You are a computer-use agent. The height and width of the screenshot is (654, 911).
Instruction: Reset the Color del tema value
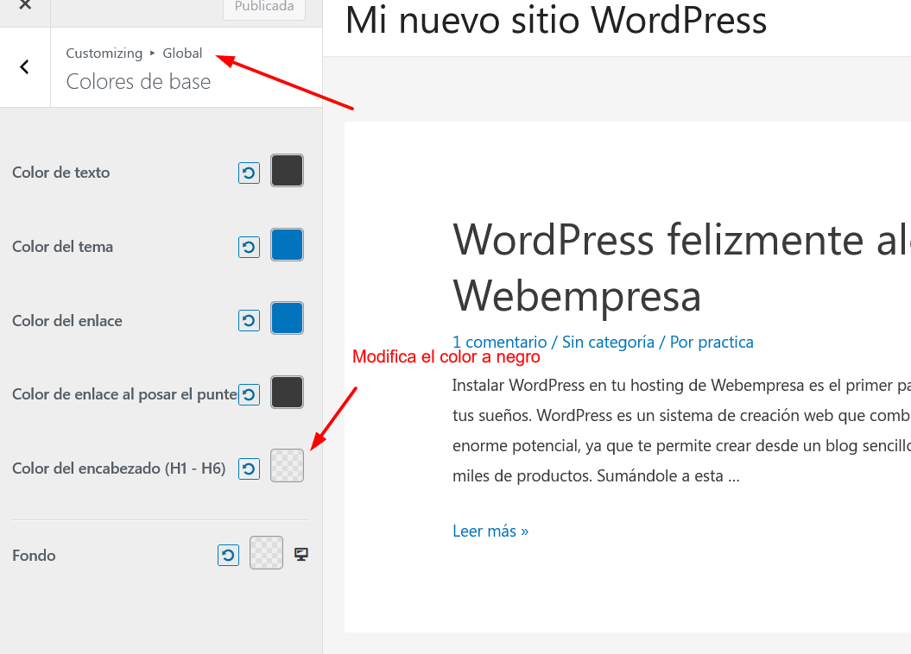249,248
